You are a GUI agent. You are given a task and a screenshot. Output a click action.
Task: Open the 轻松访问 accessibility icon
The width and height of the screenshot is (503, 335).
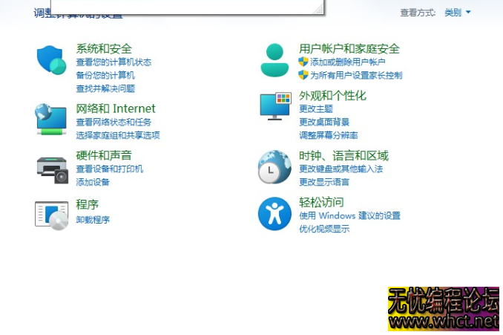pos(274,214)
